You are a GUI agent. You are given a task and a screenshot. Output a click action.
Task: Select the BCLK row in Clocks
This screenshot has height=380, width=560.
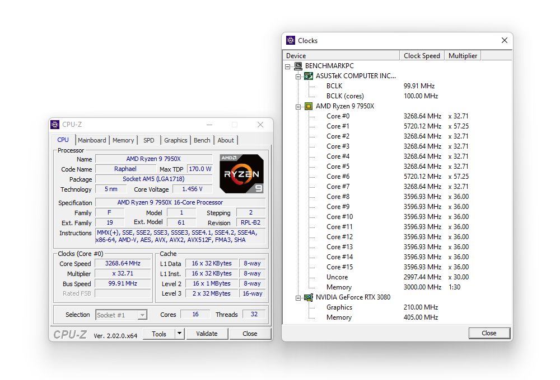pyautogui.click(x=398, y=86)
